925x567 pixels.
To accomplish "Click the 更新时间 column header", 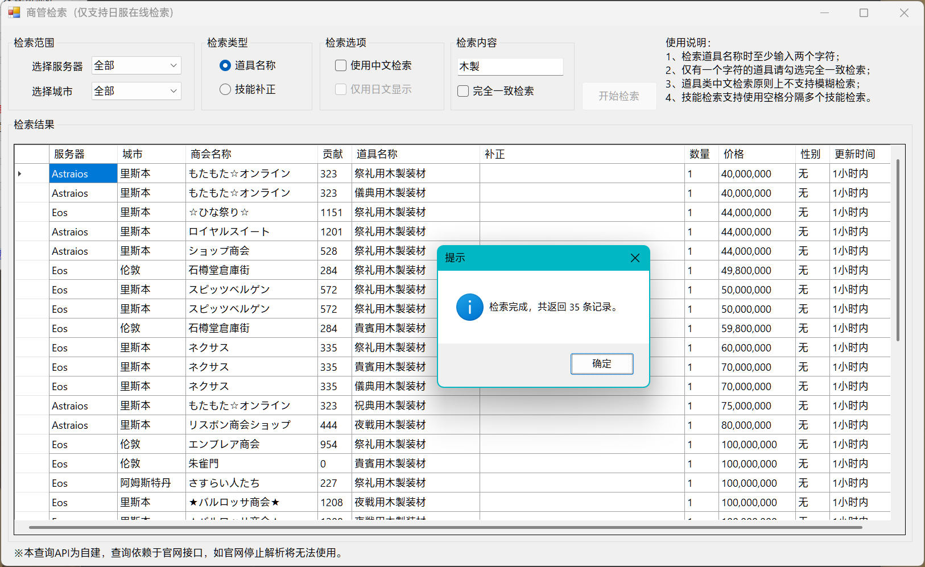I will [x=854, y=154].
